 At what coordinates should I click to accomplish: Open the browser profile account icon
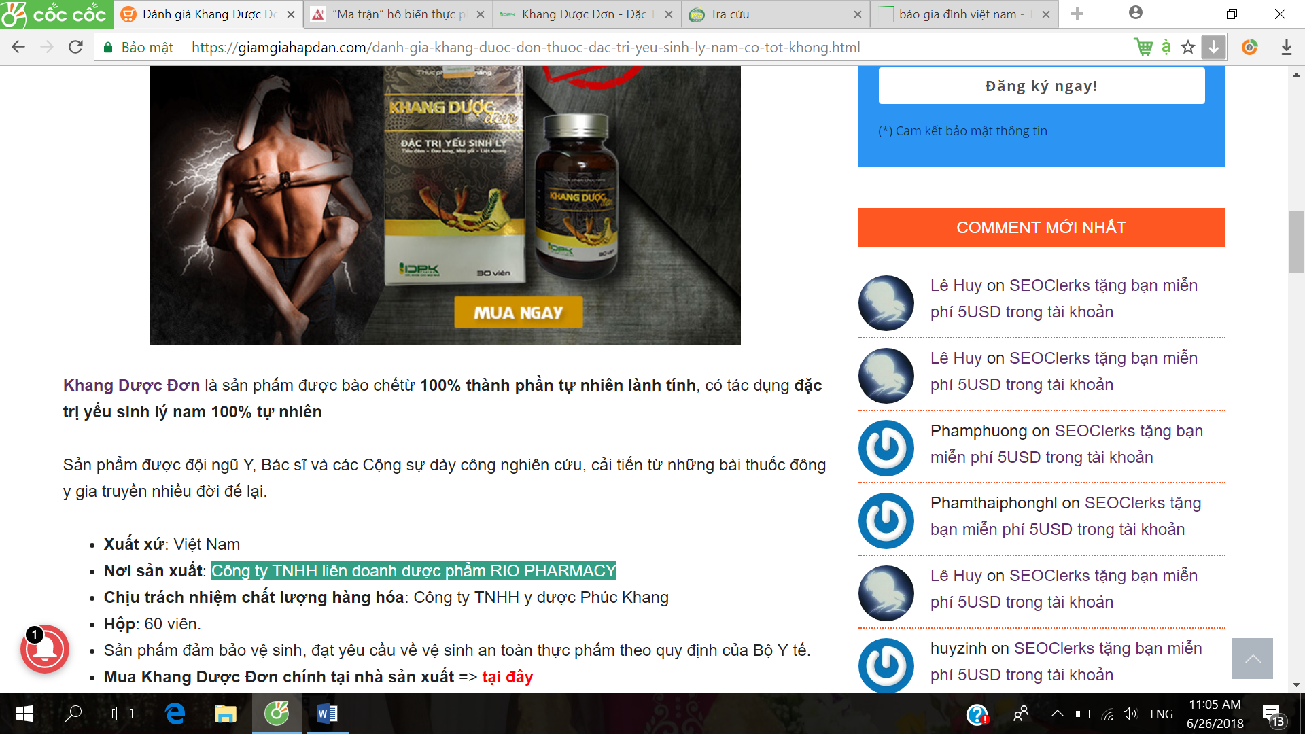pyautogui.click(x=1135, y=13)
